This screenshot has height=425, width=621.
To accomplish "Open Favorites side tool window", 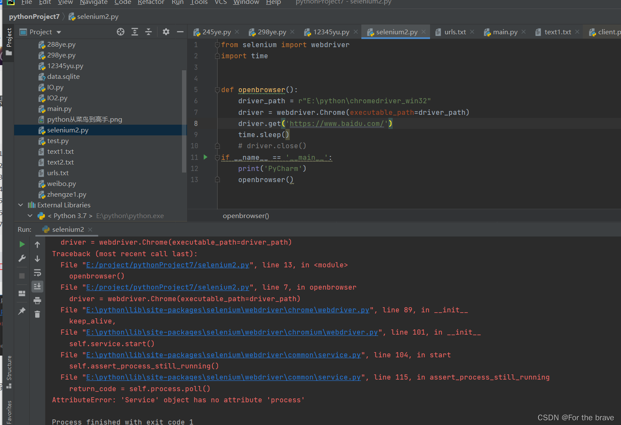I will (x=9, y=412).
